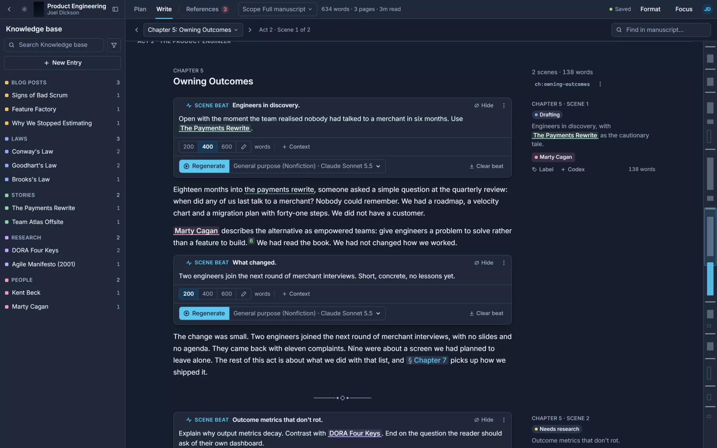Open the Format menu
The image size is (717, 448).
pyautogui.click(x=650, y=9)
